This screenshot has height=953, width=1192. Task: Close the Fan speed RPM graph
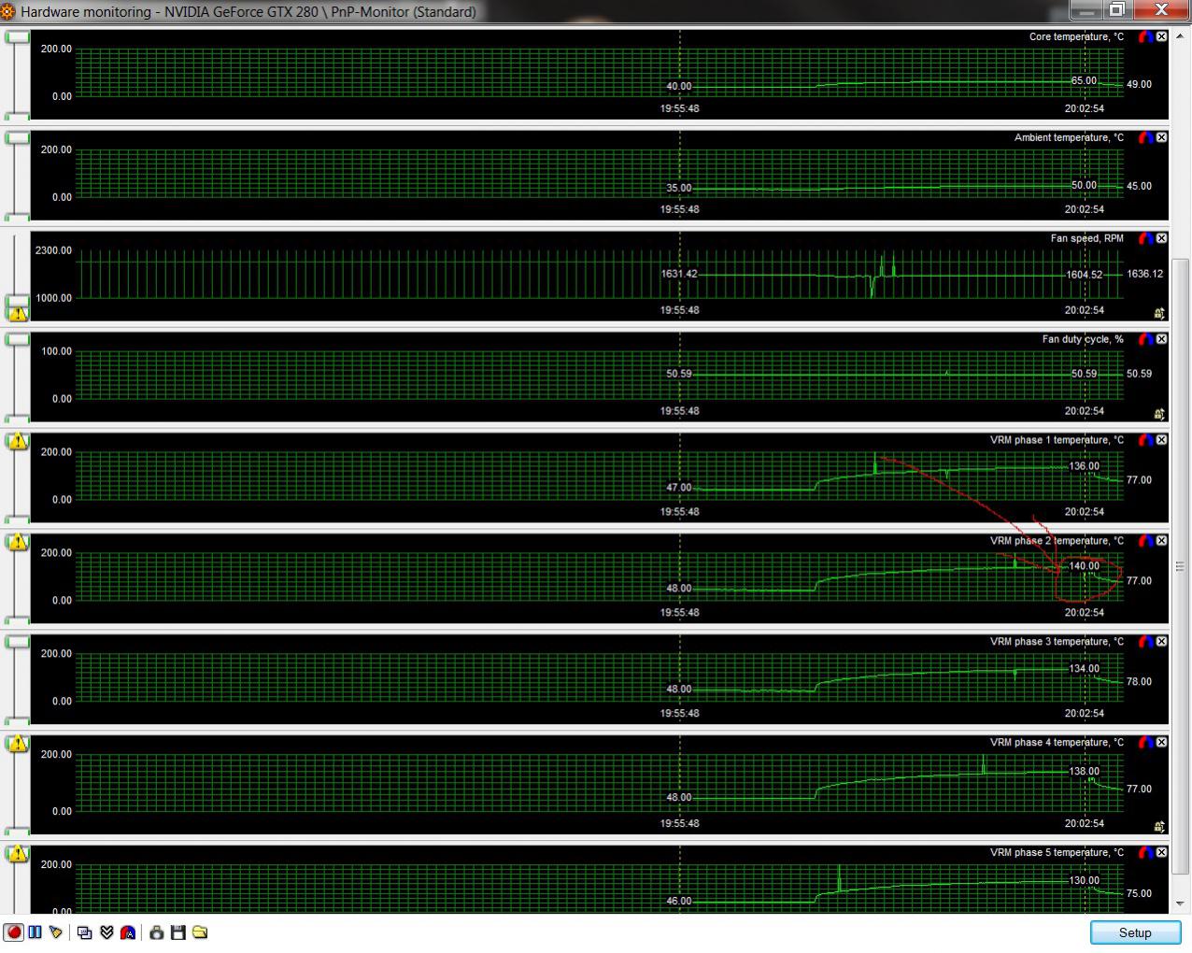pyautogui.click(x=1161, y=238)
